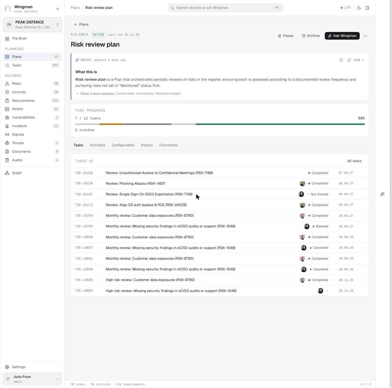
Task: Click floating Wingman sparkle icon at right edge
Action: tap(382, 194)
